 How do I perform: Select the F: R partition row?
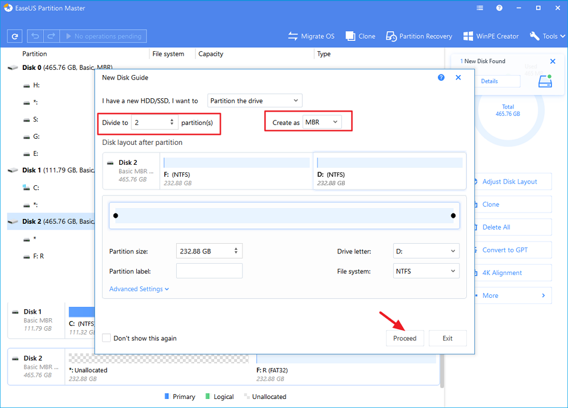(51, 256)
